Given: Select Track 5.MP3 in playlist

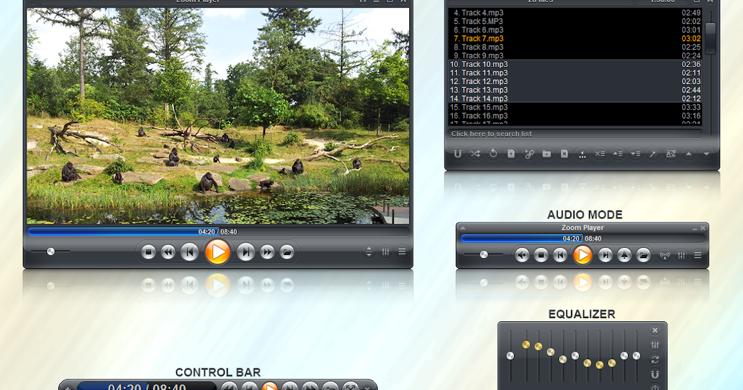Looking at the screenshot, I should [x=575, y=21].
